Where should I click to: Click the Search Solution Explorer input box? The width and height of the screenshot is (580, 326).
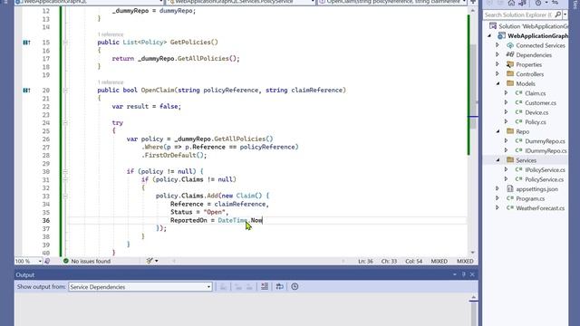click(517, 14)
